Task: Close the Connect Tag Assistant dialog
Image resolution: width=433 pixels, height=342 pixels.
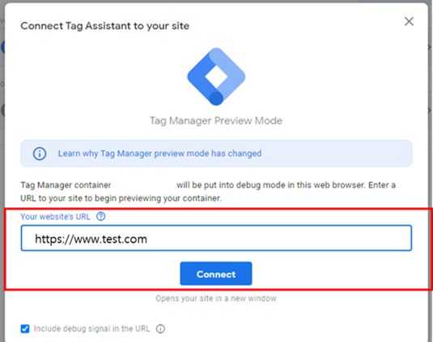Action: 409,21
